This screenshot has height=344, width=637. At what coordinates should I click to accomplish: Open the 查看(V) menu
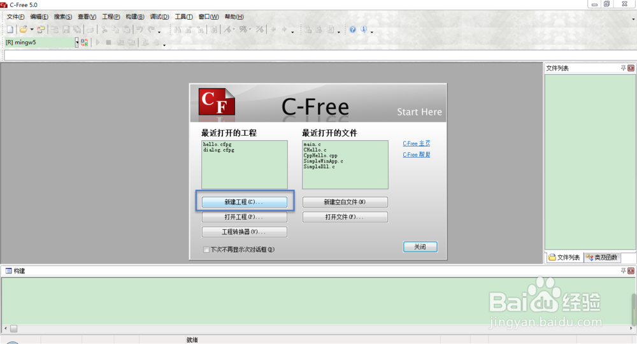(87, 17)
